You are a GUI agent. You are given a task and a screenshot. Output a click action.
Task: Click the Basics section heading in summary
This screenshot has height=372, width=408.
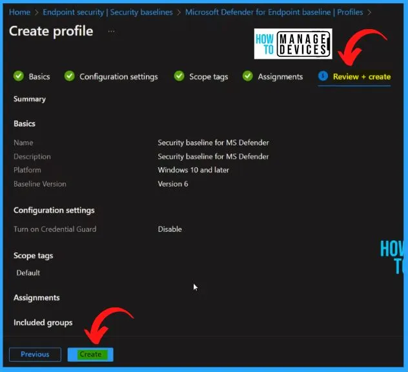pos(25,123)
